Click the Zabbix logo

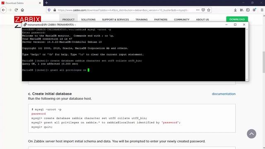tap(28, 20)
